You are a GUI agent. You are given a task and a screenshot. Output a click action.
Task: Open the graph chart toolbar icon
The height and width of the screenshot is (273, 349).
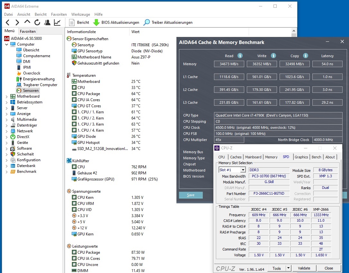[x=57, y=22]
